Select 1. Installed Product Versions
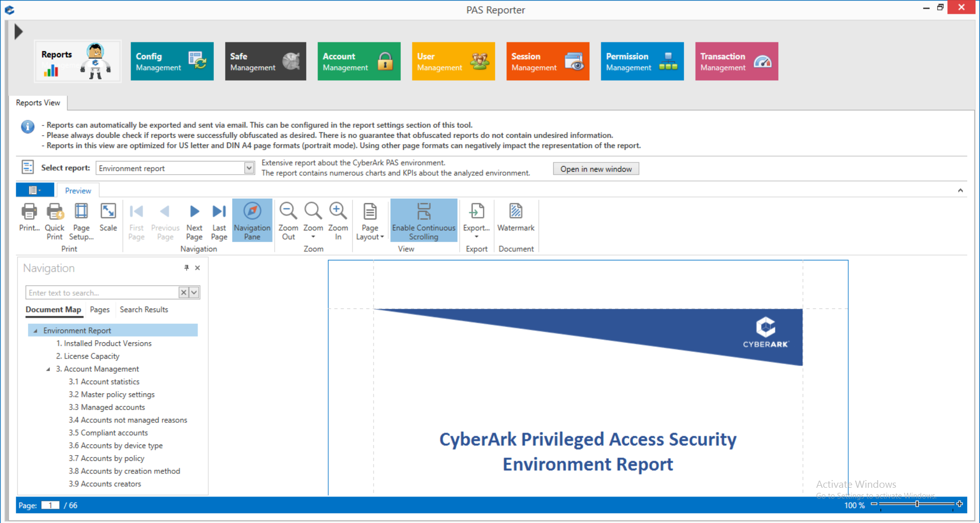Image resolution: width=980 pixels, height=523 pixels. [x=104, y=343]
